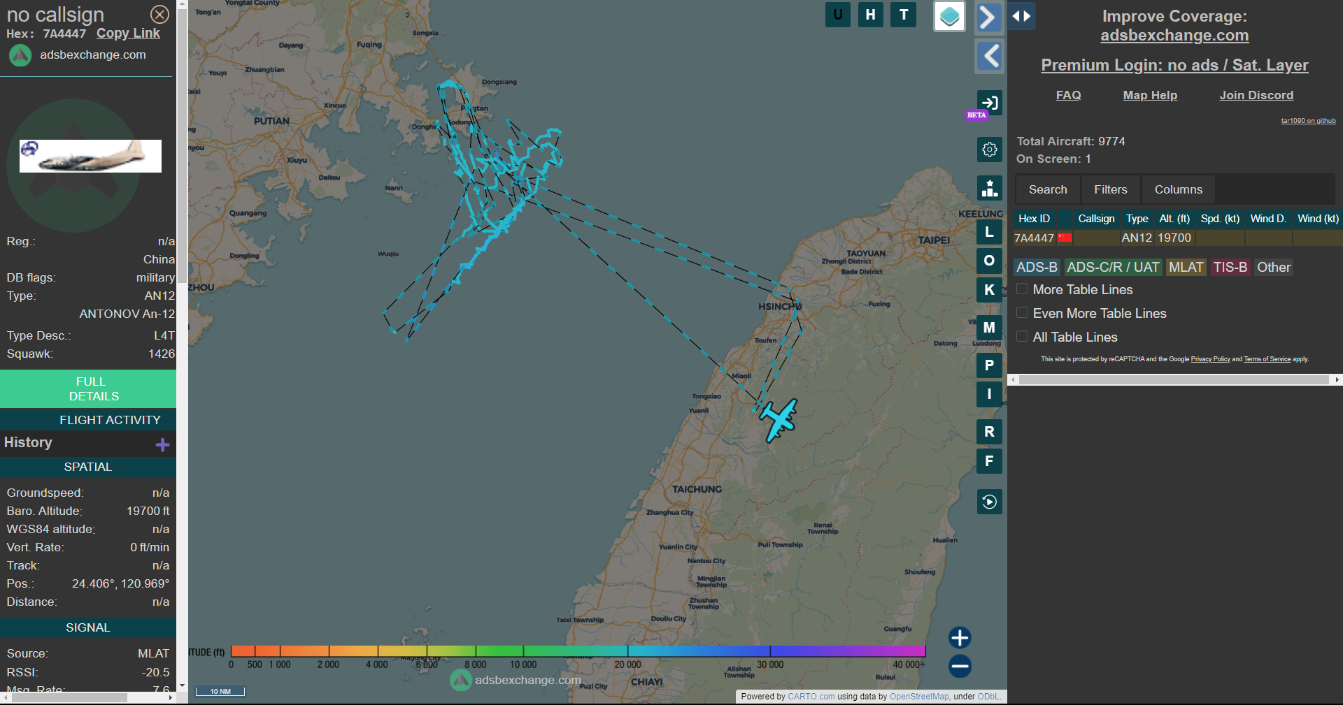Screen dimensions: 1343x705
Task: Expand History with the plus icon
Action: tap(163, 444)
